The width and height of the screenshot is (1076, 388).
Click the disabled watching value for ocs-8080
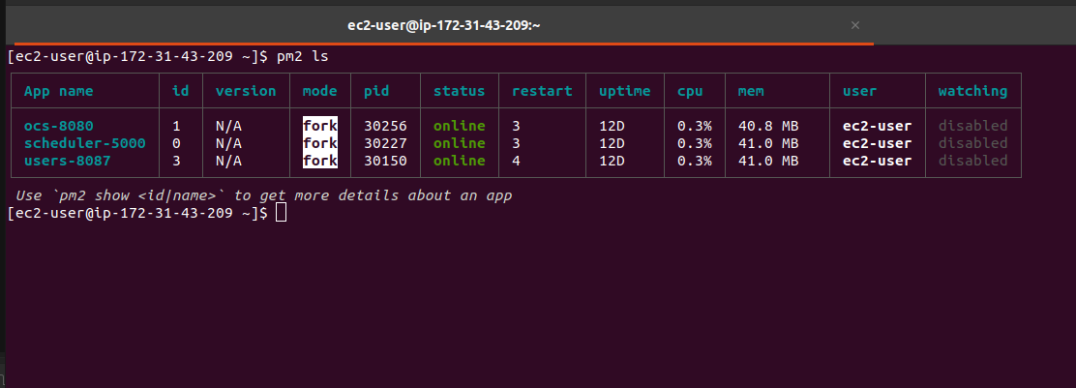[972, 126]
